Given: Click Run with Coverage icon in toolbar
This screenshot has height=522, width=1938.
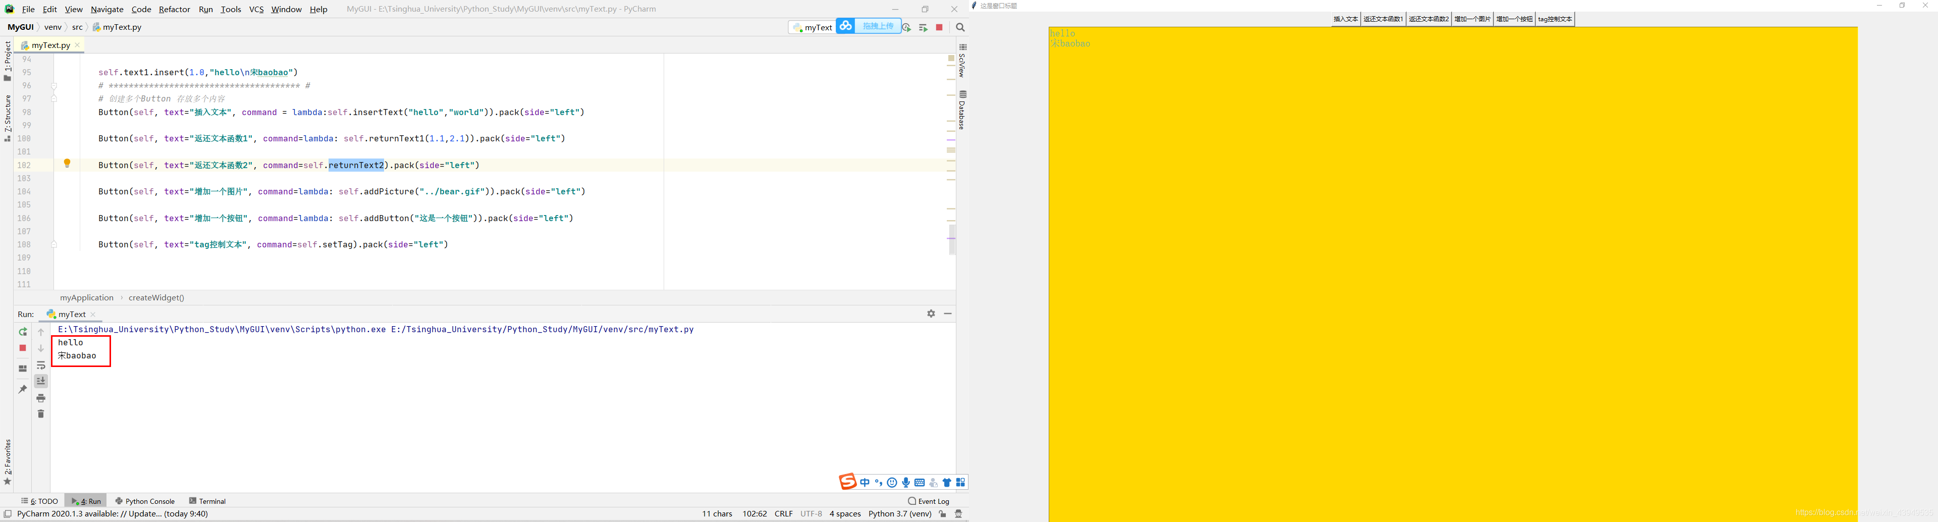Looking at the screenshot, I should [906, 28].
